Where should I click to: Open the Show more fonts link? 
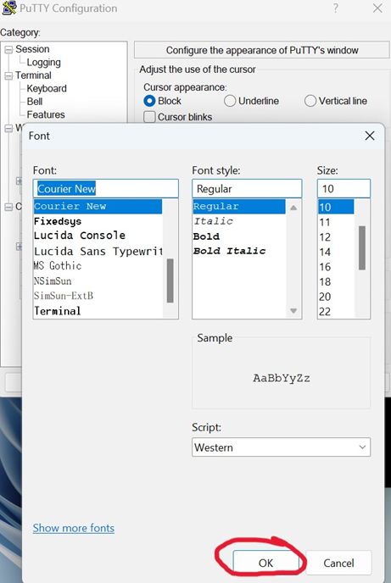click(x=74, y=528)
